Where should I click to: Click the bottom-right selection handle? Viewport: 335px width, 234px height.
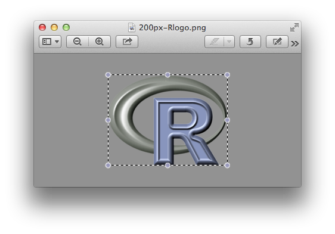[227, 166]
